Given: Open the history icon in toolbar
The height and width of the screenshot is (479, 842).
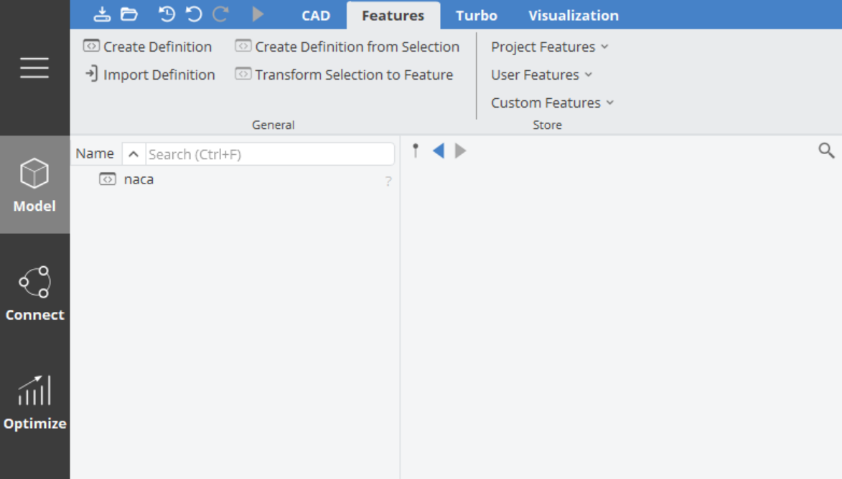Looking at the screenshot, I should pos(167,14).
